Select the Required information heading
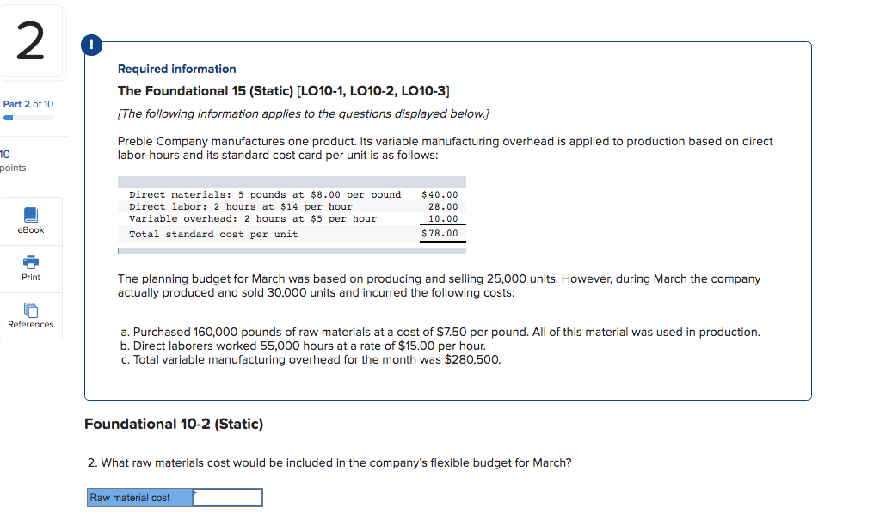The width and height of the screenshot is (886, 520). [175, 69]
